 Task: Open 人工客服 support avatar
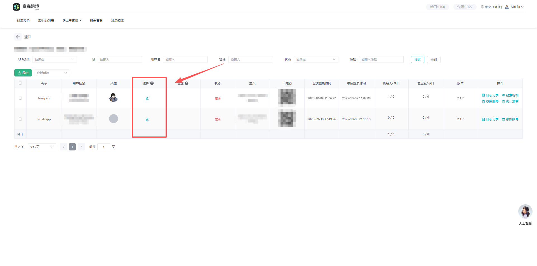tap(525, 212)
